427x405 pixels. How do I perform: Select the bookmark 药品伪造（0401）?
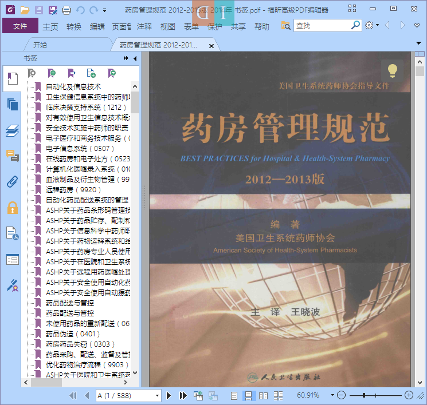pyautogui.click(x=73, y=334)
